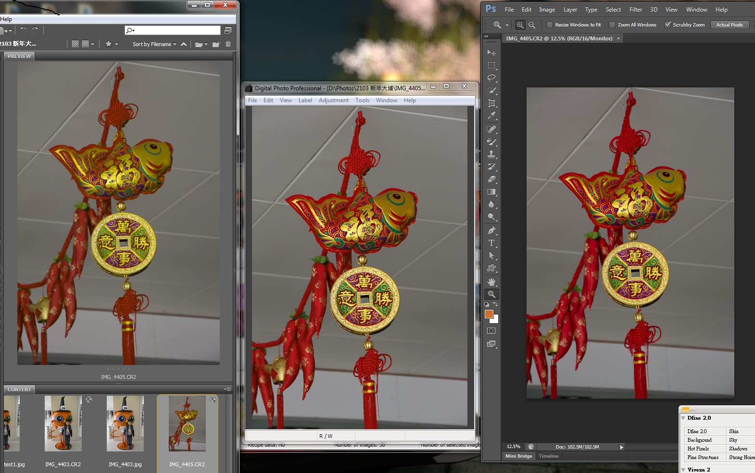Select the Blur tool
This screenshot has height=473, width=755.
(491, 204)
